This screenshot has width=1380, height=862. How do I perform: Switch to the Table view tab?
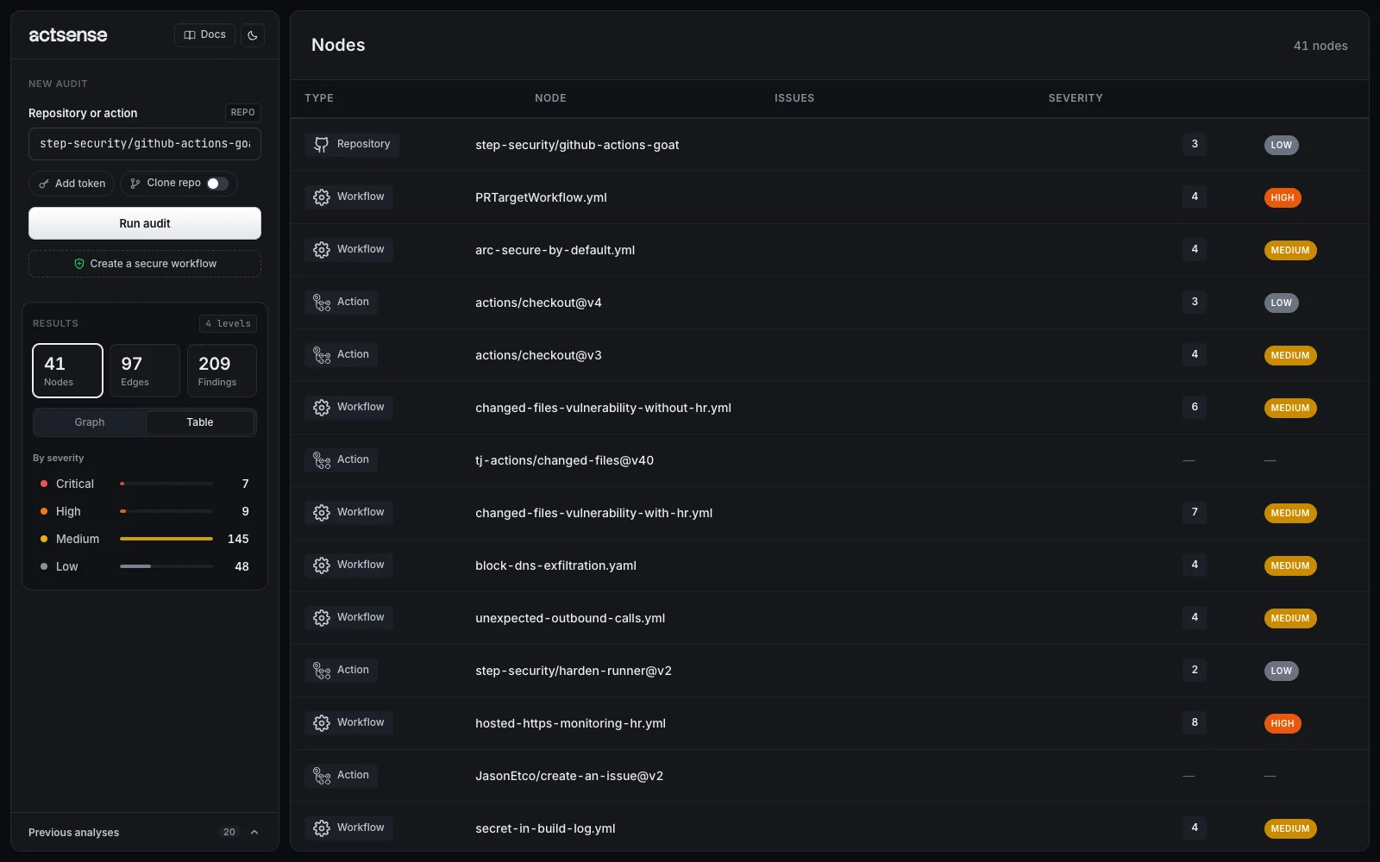click(x=200, y=422)
